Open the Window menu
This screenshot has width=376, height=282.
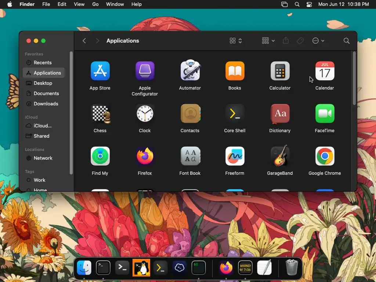coord(115,4)
